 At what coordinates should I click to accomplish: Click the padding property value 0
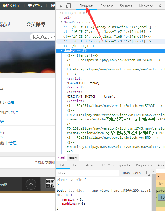coord(82,204)
